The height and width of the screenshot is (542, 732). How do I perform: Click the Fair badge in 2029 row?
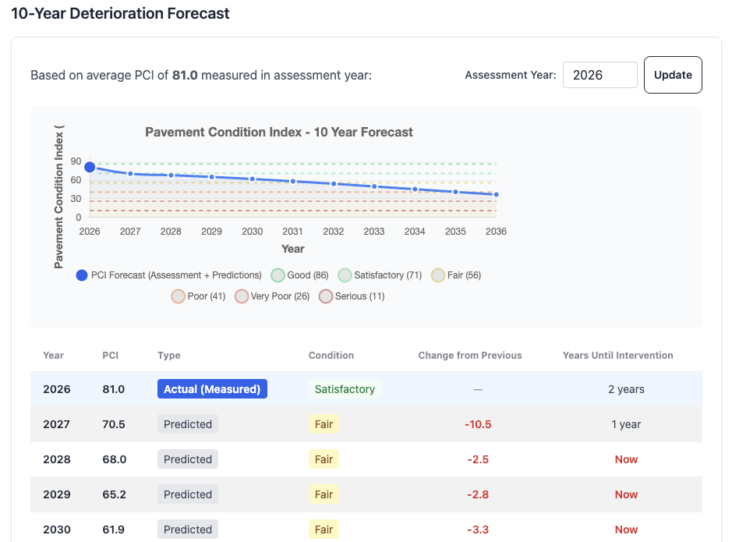tap(324, 494)
